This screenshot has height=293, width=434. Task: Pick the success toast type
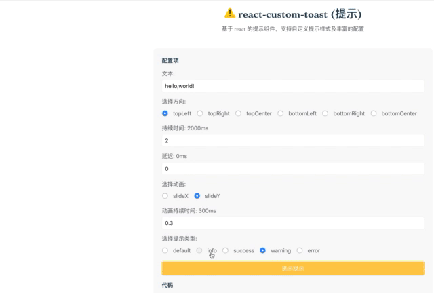coord(225,250)
